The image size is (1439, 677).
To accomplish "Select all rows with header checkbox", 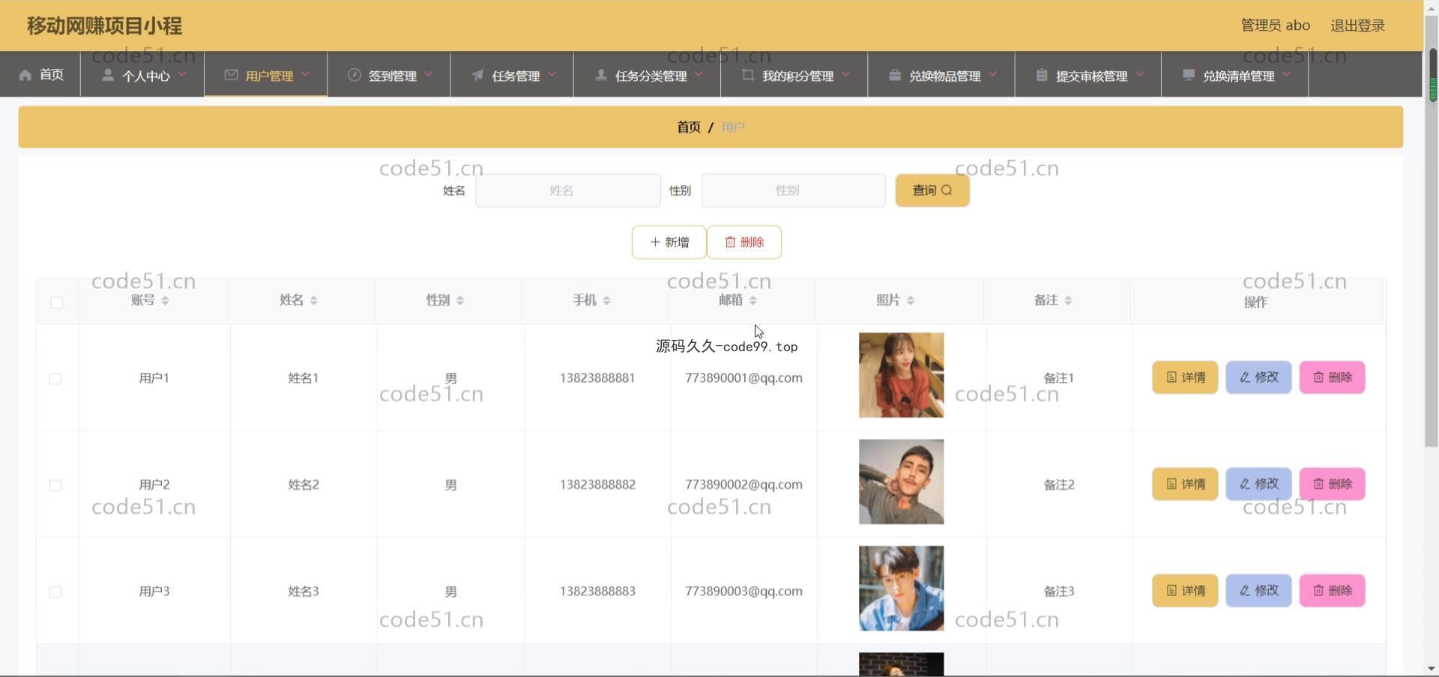I will tap(57, 303).
